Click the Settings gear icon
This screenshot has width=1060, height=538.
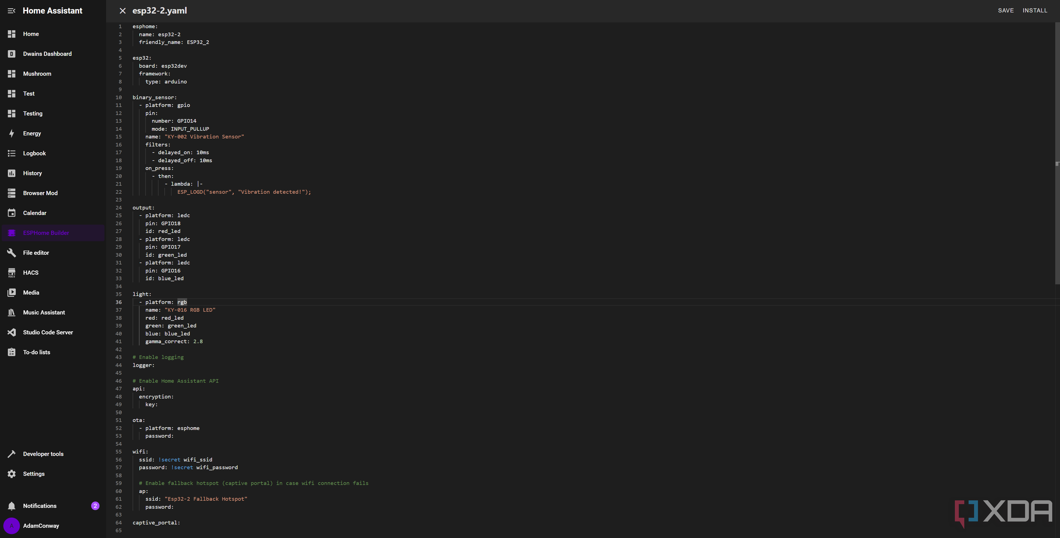click(x=12, y=474)
